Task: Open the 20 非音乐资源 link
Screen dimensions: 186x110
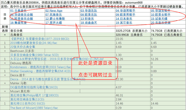Action: click(x=161, y=23)
